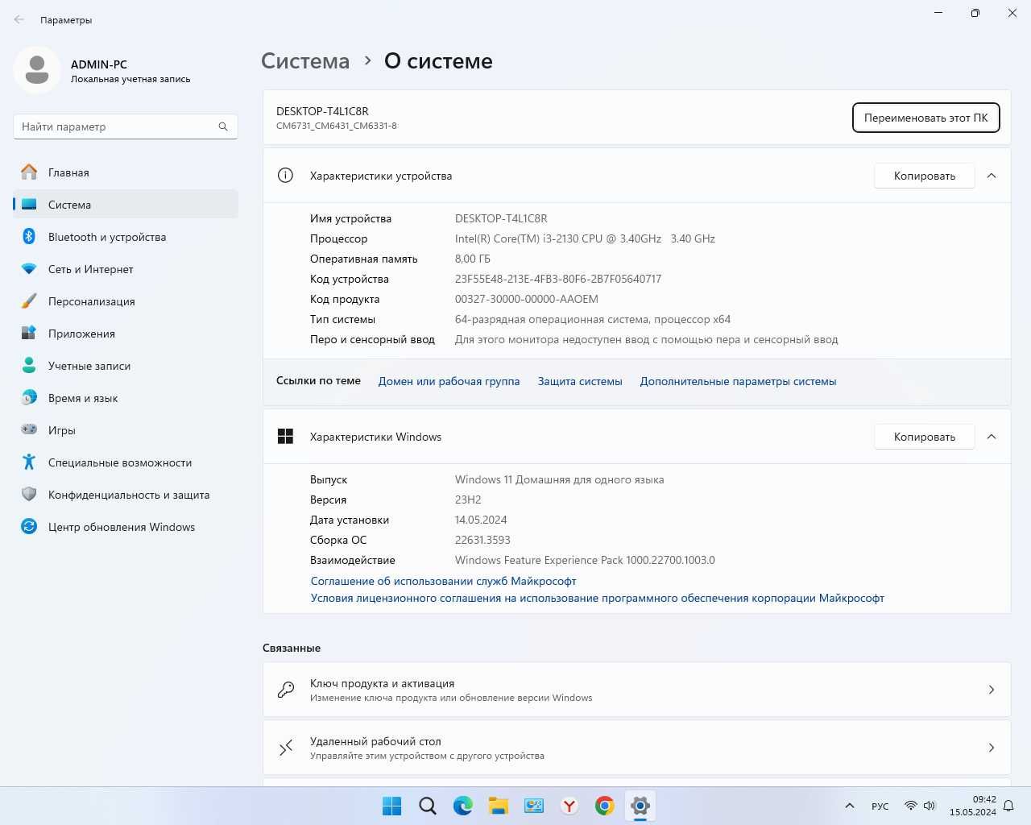This screenshot has height=825, width=1031.
Task: Click the Удаленный рабочий стол icon
Action: click(x=286, y=748)
